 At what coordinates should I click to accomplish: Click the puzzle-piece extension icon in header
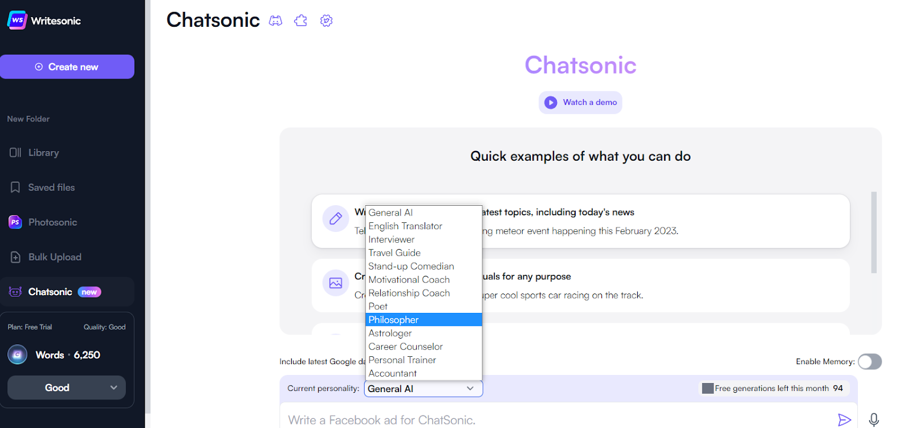(300, 21)
